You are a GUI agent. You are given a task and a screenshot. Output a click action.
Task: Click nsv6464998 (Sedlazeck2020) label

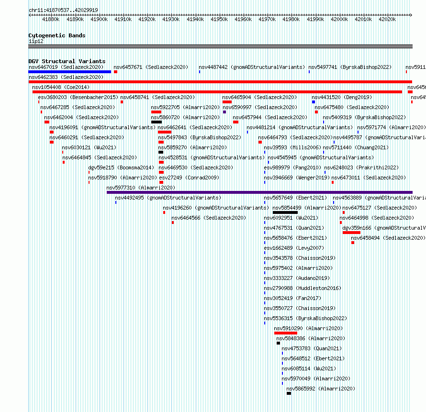(x=377, y=218)
